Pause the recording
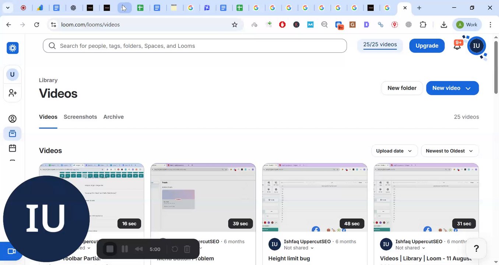 [x=124, y=249]
